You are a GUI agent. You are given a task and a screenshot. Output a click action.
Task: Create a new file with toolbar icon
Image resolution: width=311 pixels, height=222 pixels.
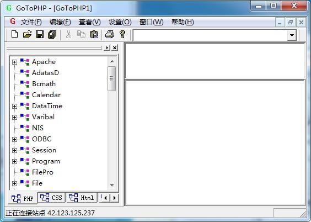[15, 34]
